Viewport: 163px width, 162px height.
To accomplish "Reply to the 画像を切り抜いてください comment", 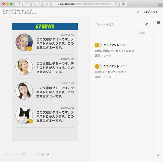I will pos(98,77).
